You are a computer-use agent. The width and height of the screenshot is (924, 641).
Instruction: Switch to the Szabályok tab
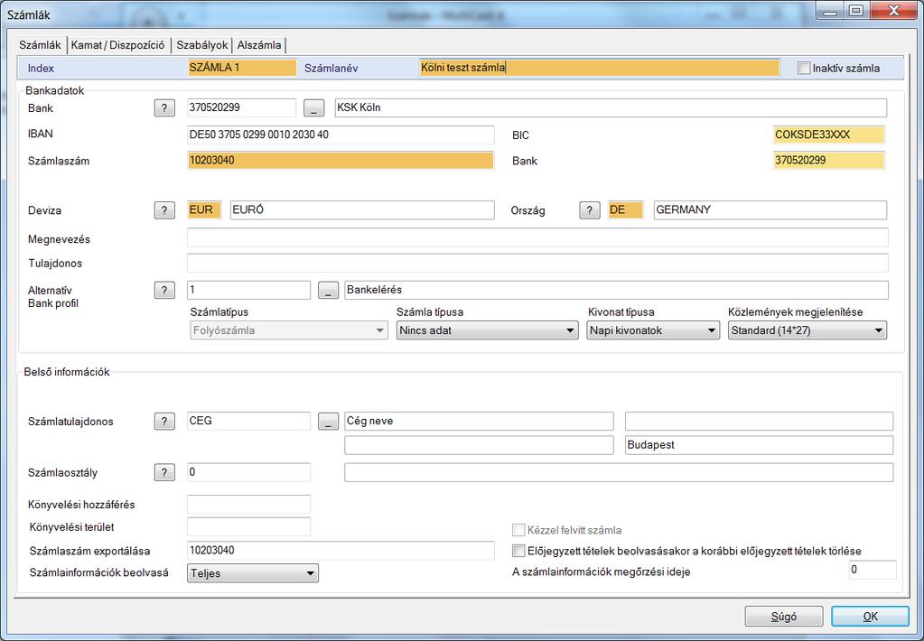tap(202, 45)
